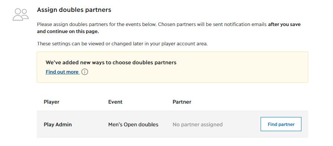Click bold text "and continue on this page."
This screenshot has height=146, width=333.
point(68,32)
